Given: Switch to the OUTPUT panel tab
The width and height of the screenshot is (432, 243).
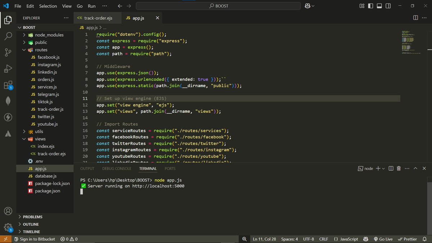Looking at the screenshot, I should 87,168.
